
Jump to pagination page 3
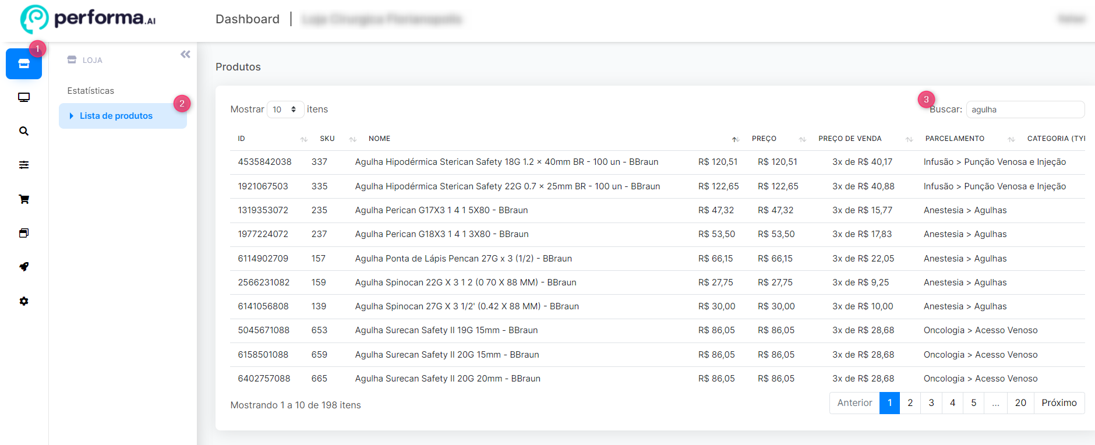931,403
